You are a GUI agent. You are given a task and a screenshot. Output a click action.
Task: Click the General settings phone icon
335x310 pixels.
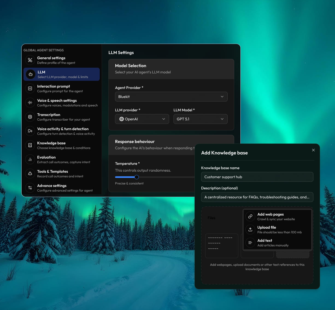[x=30, y=60]
